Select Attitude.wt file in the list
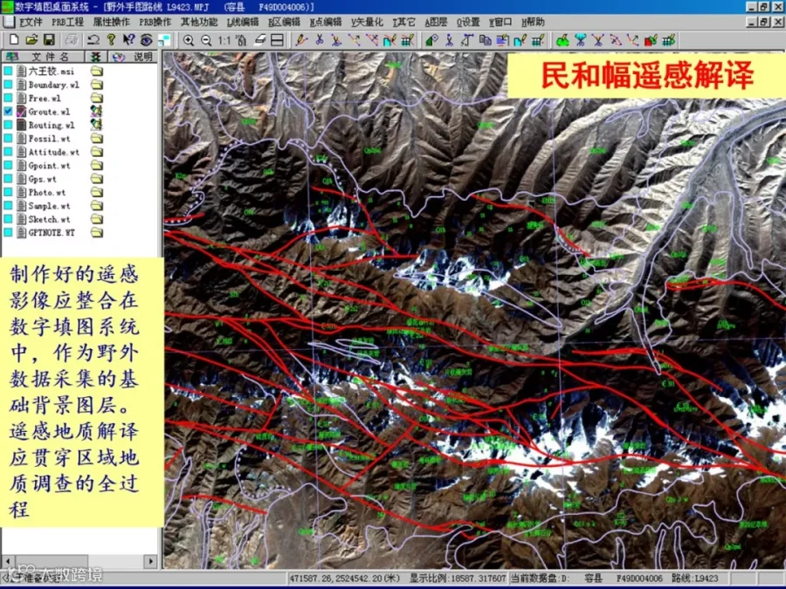786x589 pixels. (x=53, y=152)
